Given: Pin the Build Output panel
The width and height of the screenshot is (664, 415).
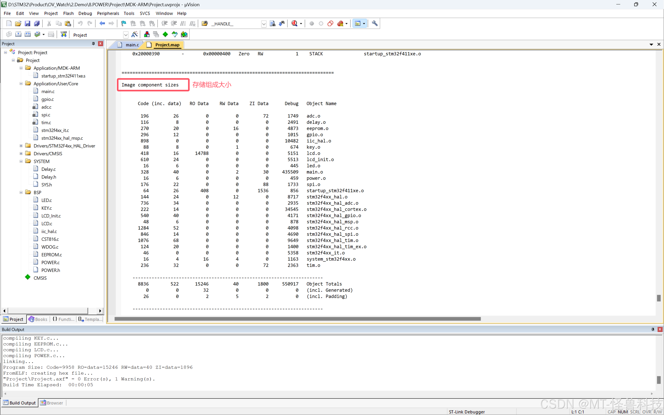Looking at the screenshot, I should pyautogui.click(x=653, y=329).
